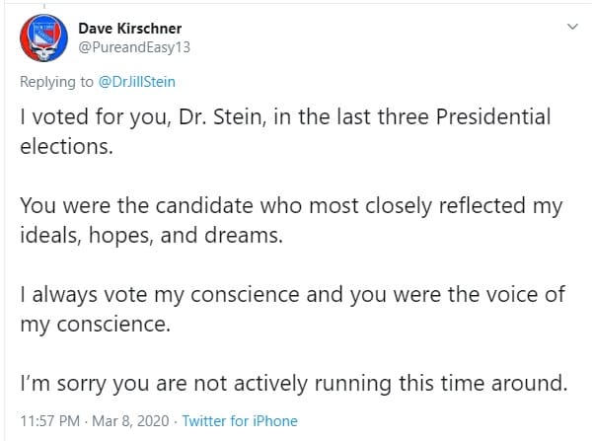This screenshot has width=593, height=441.
Task: Click the skull graphic at the avatar bottom
Action: 43,52
